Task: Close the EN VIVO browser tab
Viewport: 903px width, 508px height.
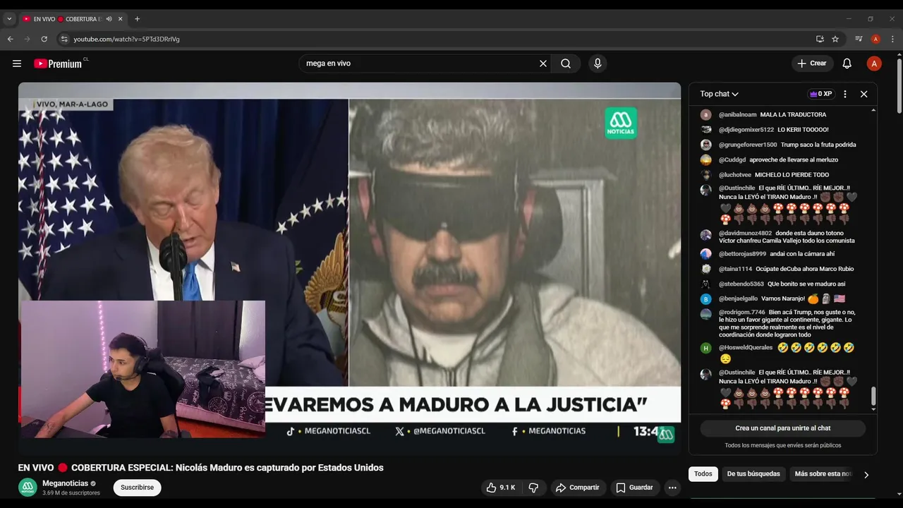Action: coord(121,19)
